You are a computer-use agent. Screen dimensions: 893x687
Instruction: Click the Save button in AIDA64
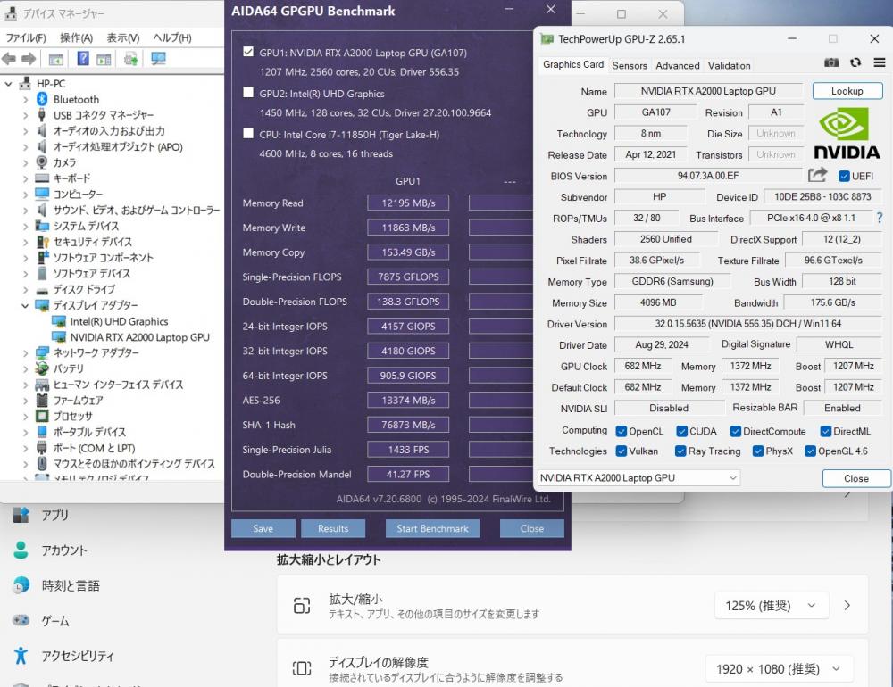[x=263, y=528]
